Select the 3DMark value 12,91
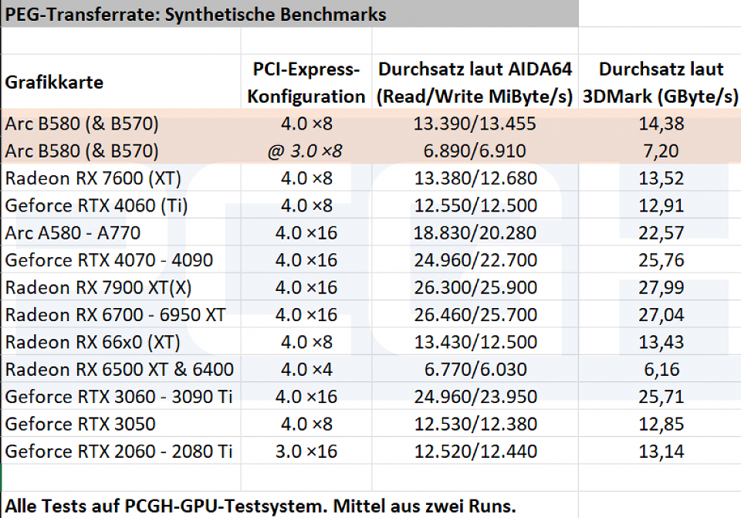The height and width of the screenshot is (518, 741). tap(660, 205)
